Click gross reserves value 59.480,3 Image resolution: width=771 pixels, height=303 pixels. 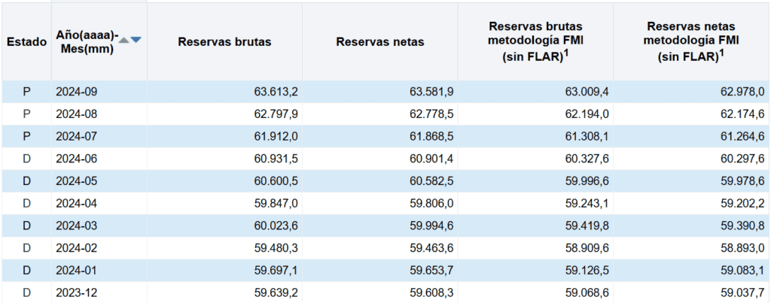coord(276,248)
